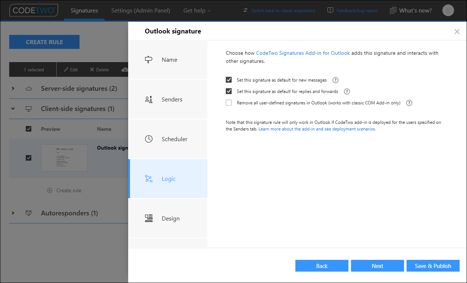467x283 pixels.
Task: Click the Scheduler clock icon
Action: 149,139
